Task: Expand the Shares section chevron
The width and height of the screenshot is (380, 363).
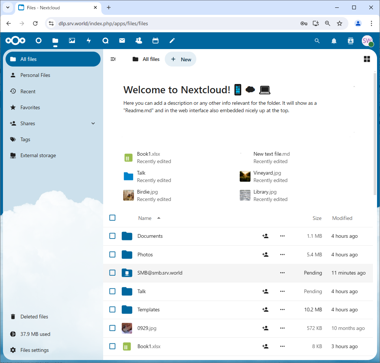Action: [x=93, y=123]
